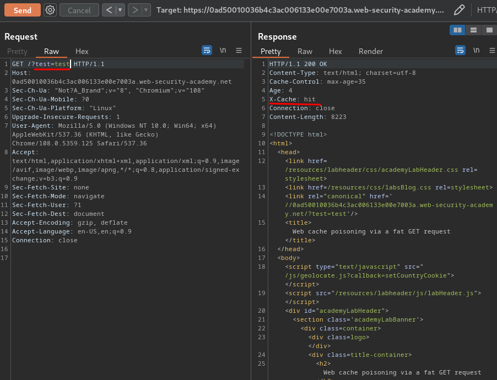Screen dimensions: 497x380
Task: Click Connection: close in the request
Action: (45, 240)
